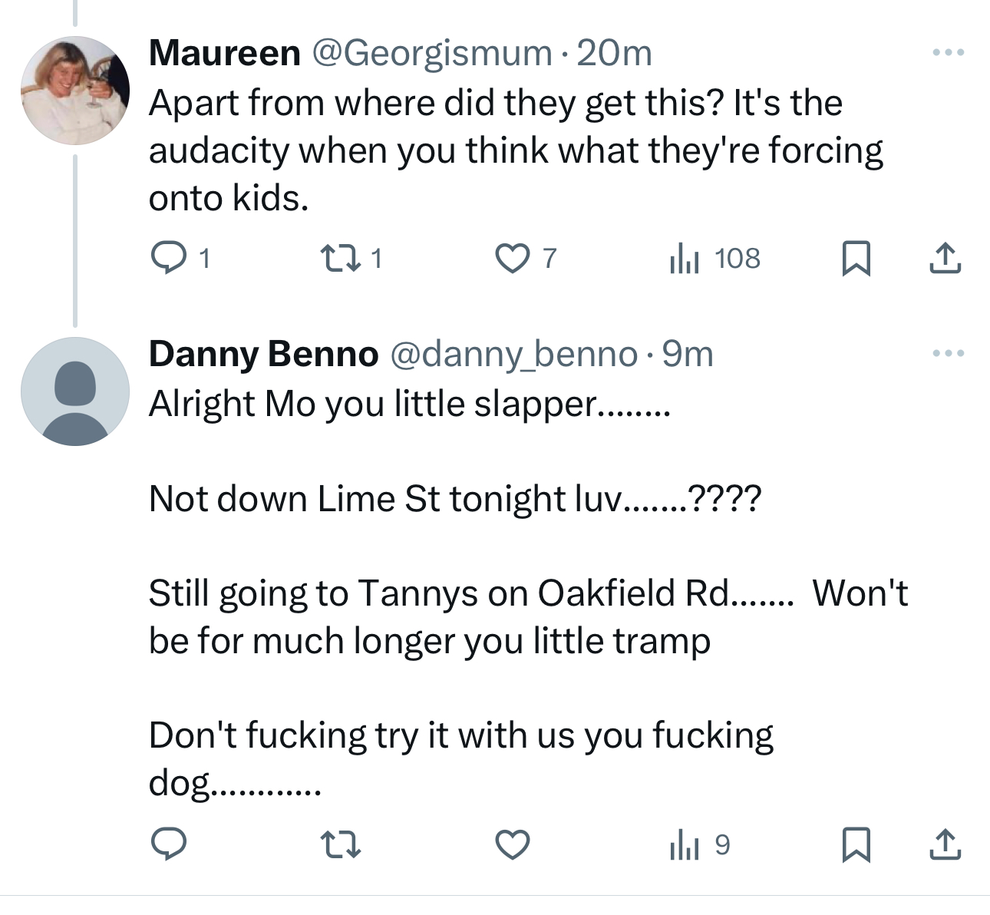Open Danny Benno's default avatar
Viewport: 990px width, 915px height.
[74, 391]
